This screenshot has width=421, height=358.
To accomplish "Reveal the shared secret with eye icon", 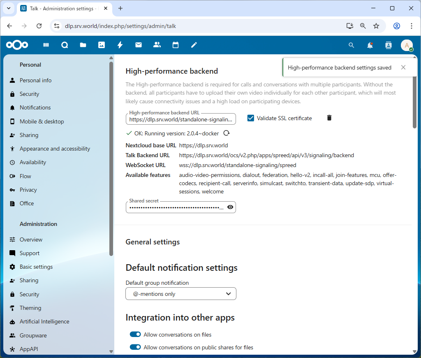I will click(230, 207).
